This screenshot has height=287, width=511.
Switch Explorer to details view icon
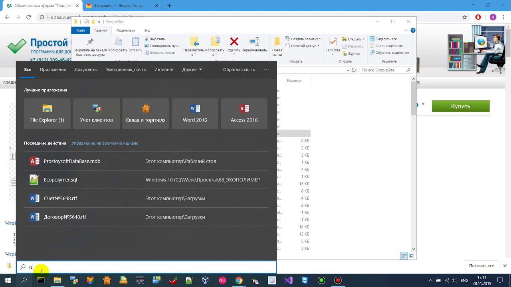[x=404, y=256]
